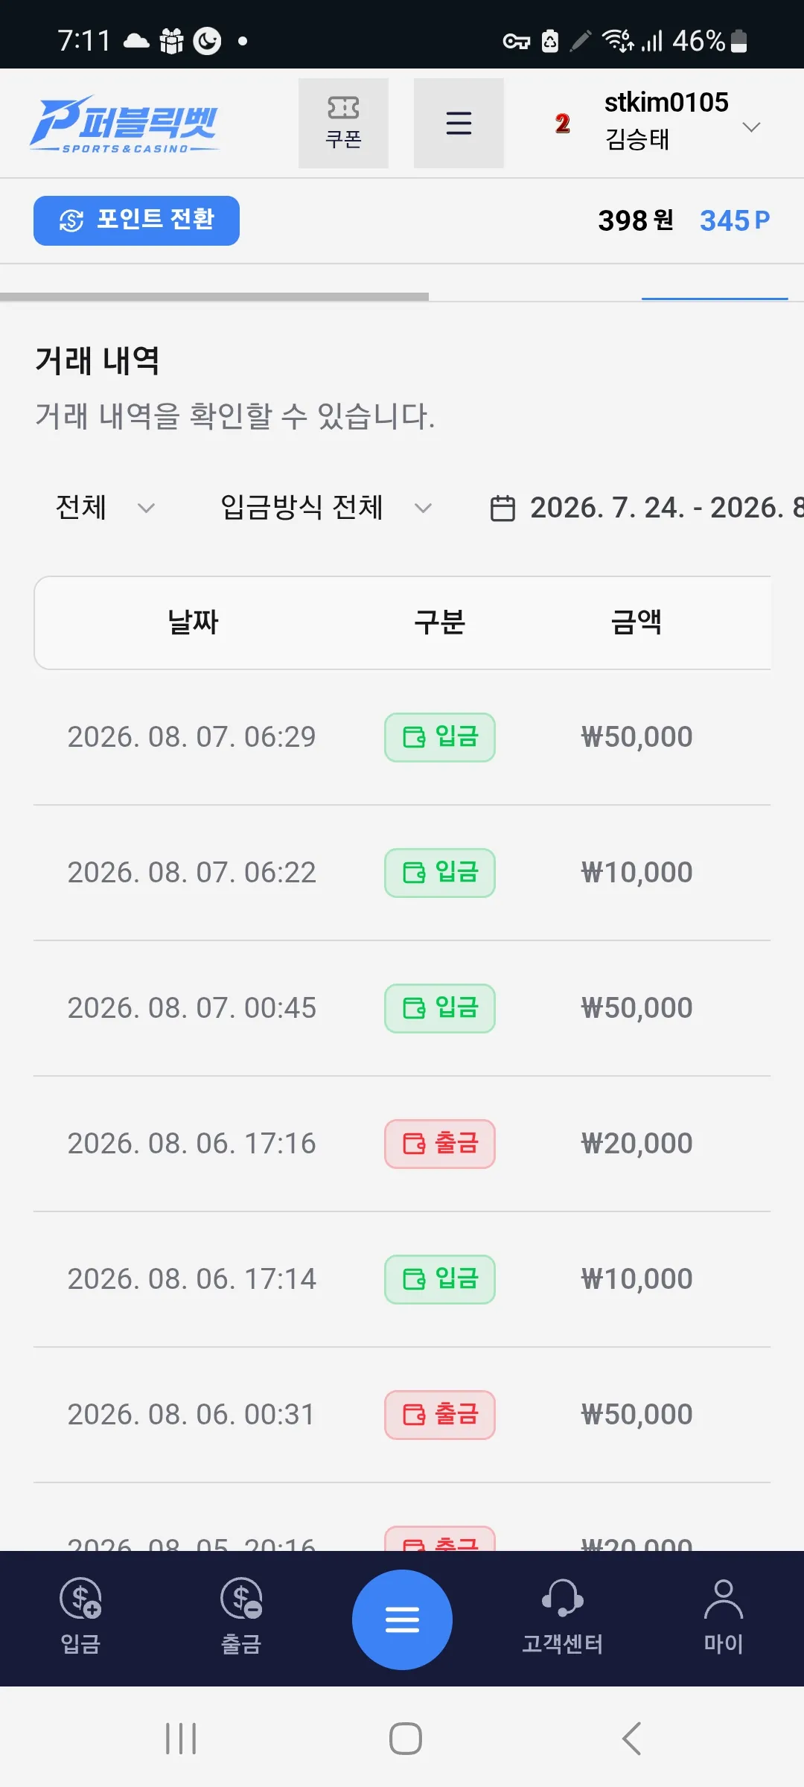
Task: Open 입금 deposit in the bottom bar
Action: point(80,1619)
